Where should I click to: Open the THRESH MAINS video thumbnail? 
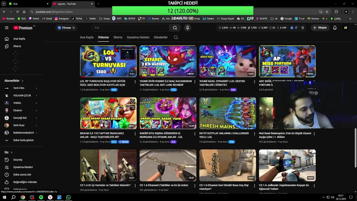[x=228, y=113]
